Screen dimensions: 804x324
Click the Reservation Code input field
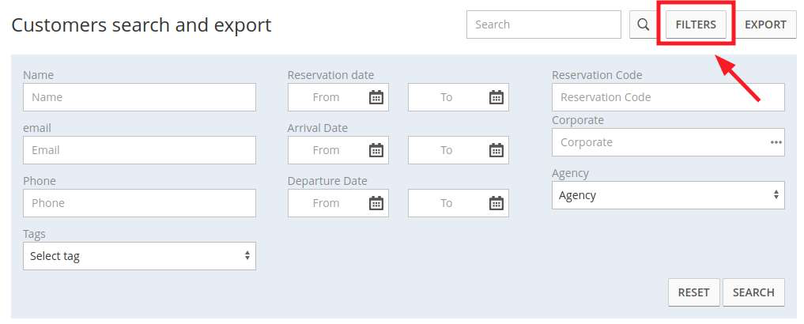coord(668,97)
